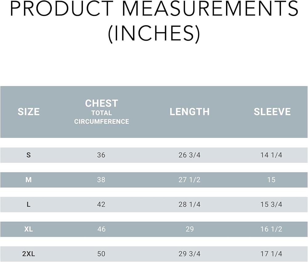Click chest value 38 in the M row

click(x=101, y=180)
